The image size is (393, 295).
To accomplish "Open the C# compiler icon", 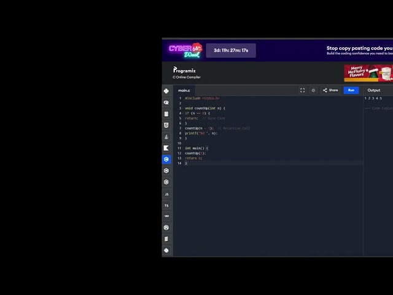I will click(166, 182).
